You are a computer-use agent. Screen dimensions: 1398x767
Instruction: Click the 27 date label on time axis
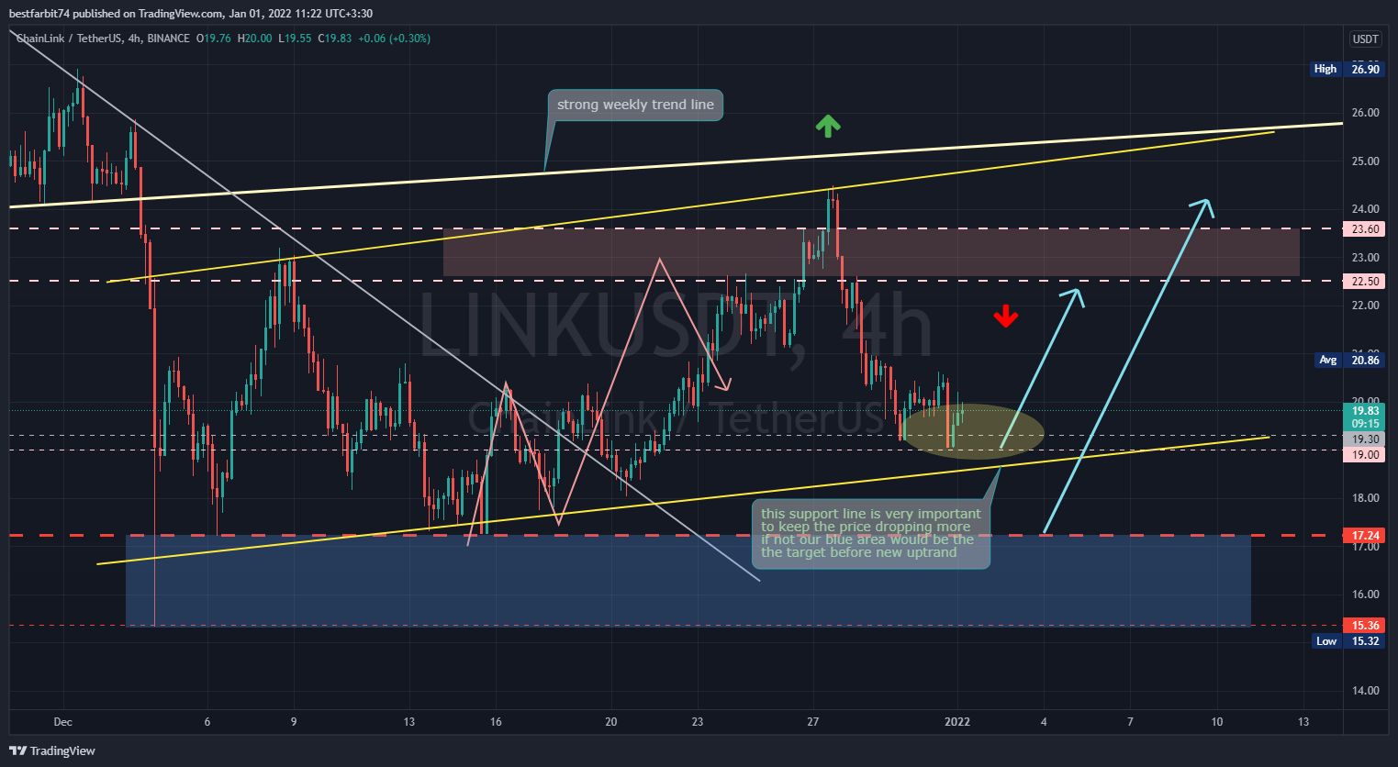[x=813, y=722]
